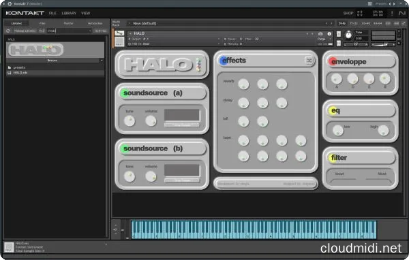Click the SHOP link
Image resolution: width=409 pixels, height=260 pixels.
[x=348, y=13]
